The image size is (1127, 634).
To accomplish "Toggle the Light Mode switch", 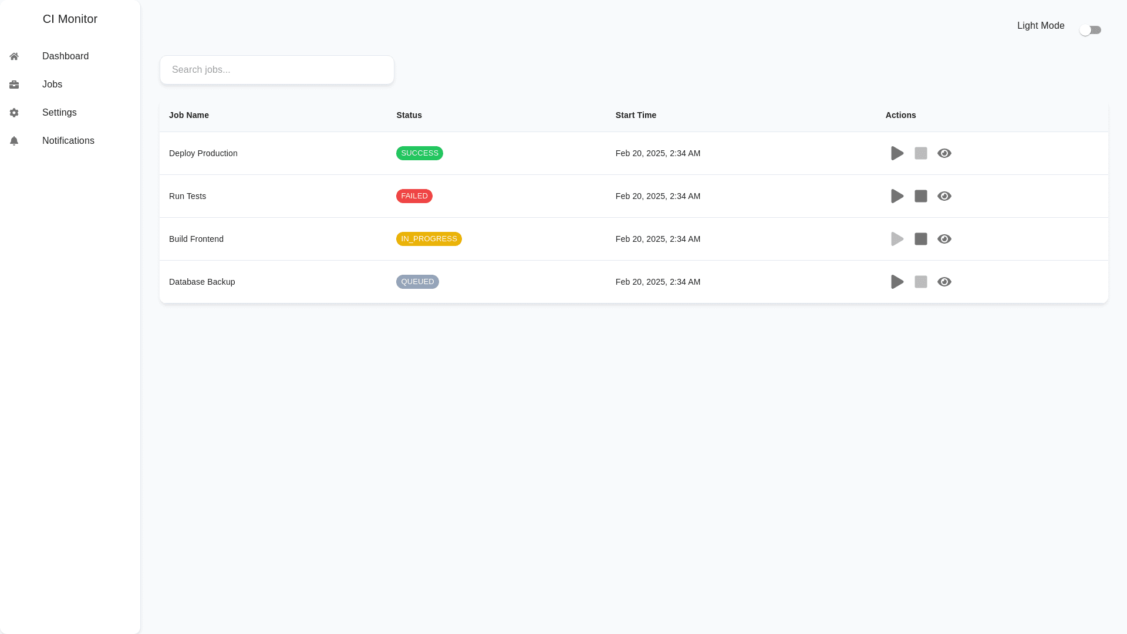I will pos(1090,30).
